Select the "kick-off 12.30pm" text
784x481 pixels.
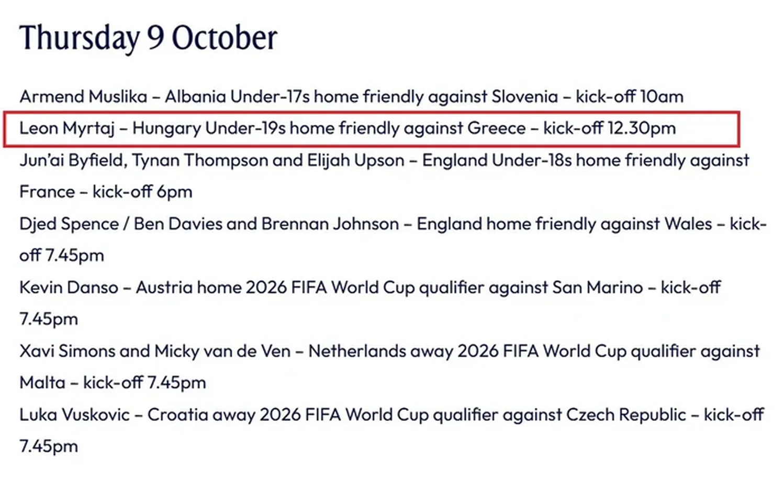pos(609,128)
